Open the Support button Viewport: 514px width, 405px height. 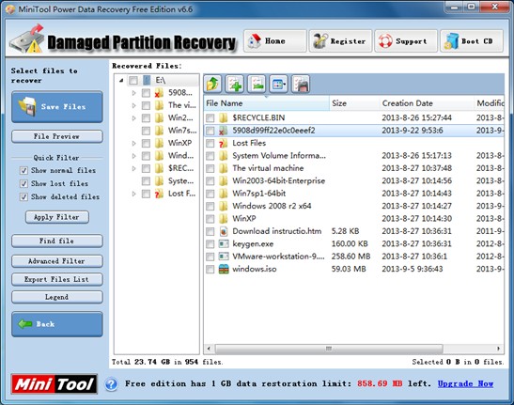[x=406, y=41]
